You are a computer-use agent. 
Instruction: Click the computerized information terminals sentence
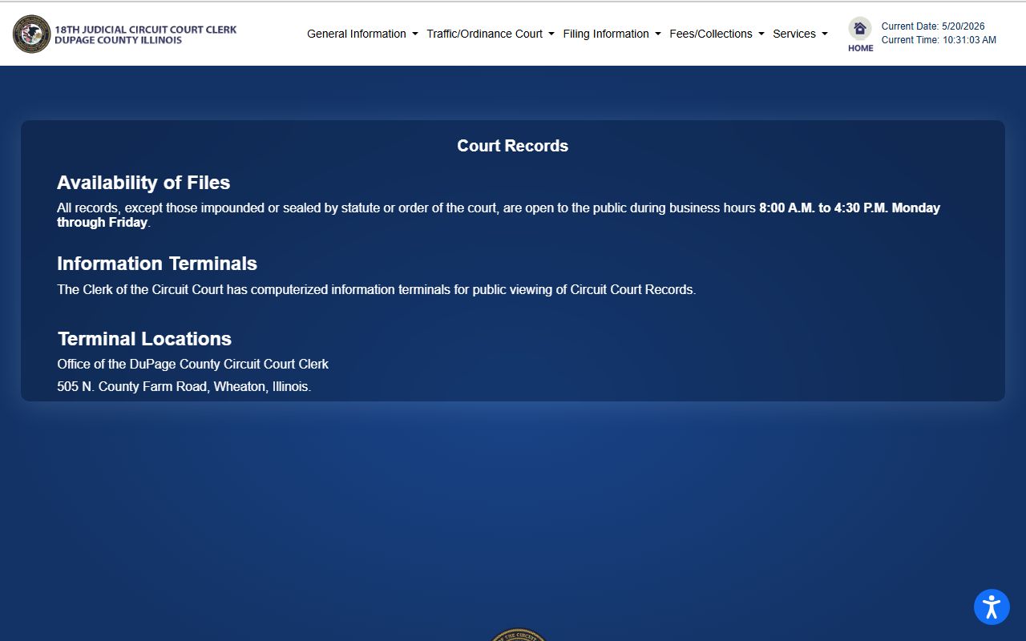(x=377, y=289)
